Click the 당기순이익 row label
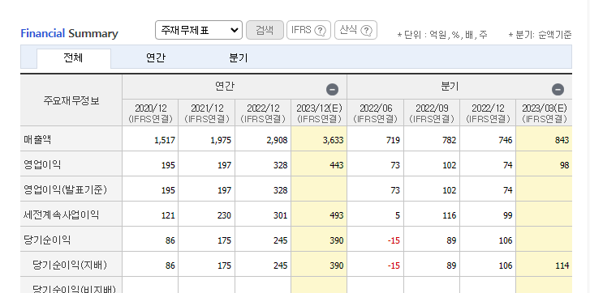This screenshot has width=590, height=293. [x=46, y=240]
